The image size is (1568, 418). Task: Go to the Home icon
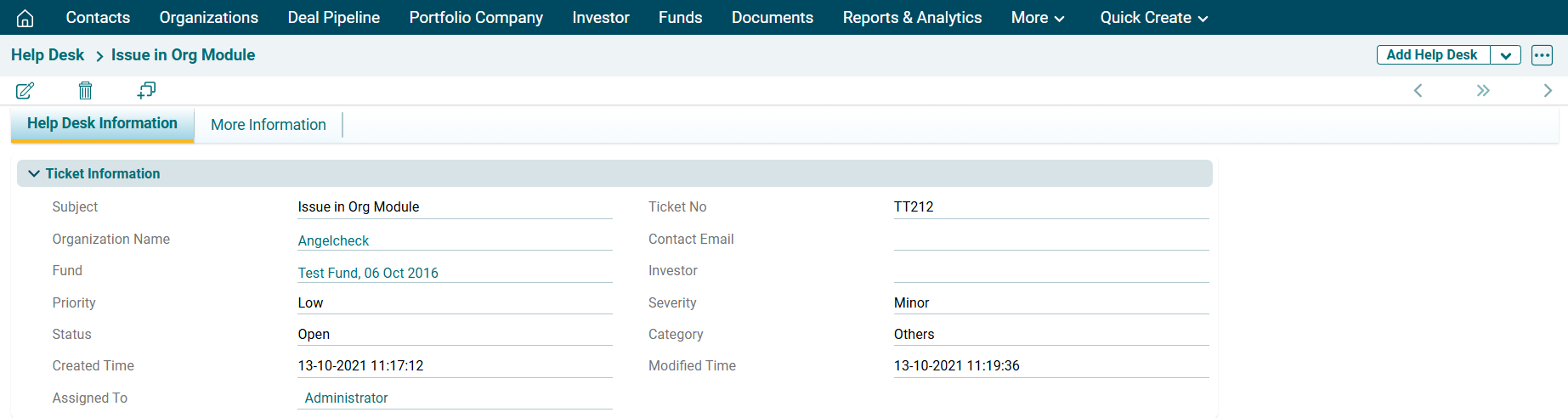tap(25, 18)
